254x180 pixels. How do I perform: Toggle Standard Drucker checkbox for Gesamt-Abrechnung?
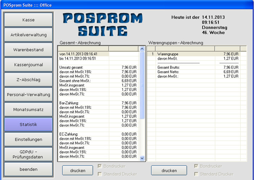tap(100, 174)
